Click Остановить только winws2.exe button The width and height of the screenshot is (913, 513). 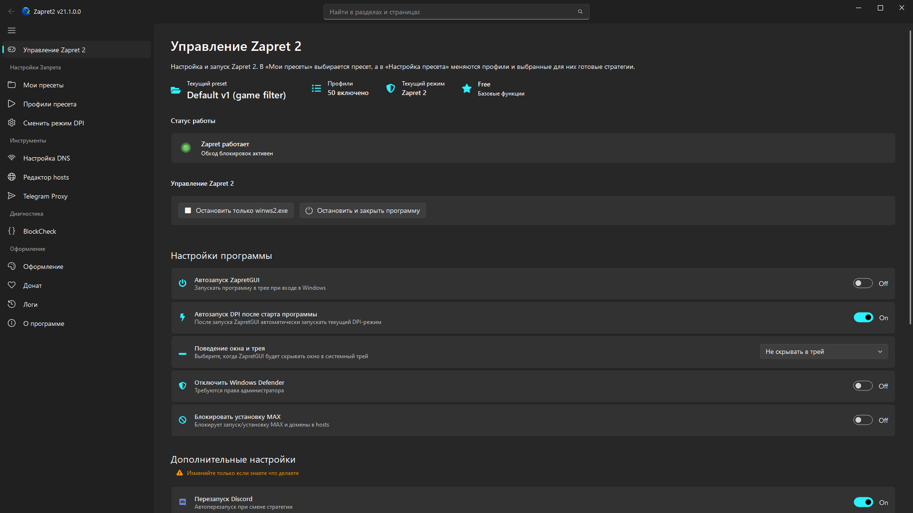pyautogui.click(x=236, y=210)
